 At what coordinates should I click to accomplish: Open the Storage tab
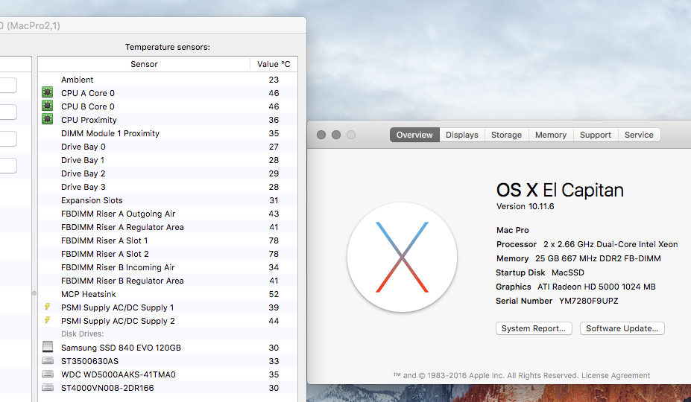click(x=506, y=135)
